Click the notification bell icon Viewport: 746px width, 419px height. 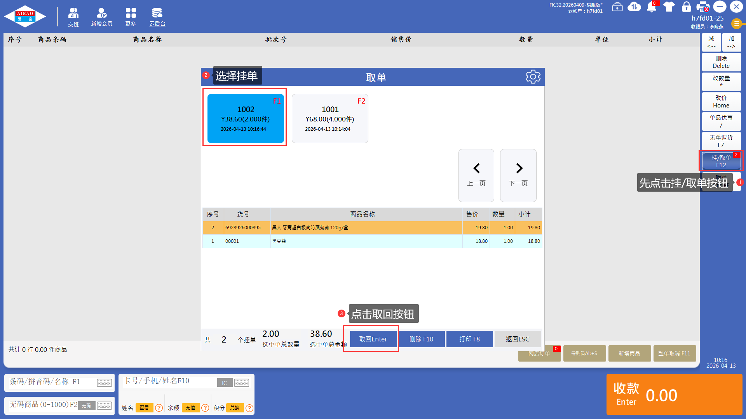[x=652, y=7]
